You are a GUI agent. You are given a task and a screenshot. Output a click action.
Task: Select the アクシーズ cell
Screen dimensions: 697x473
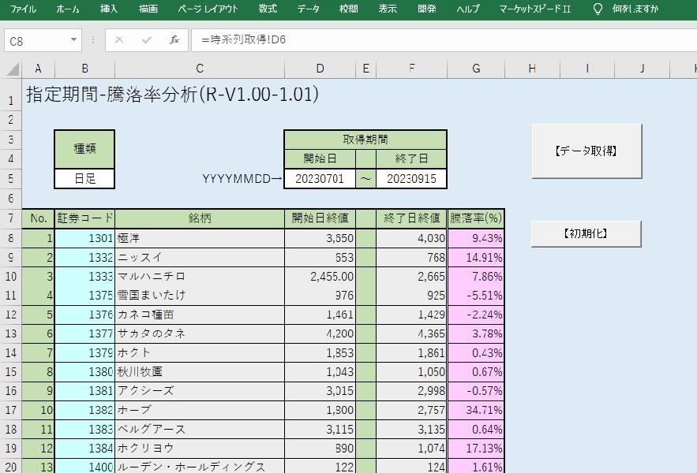pos(200,391)
